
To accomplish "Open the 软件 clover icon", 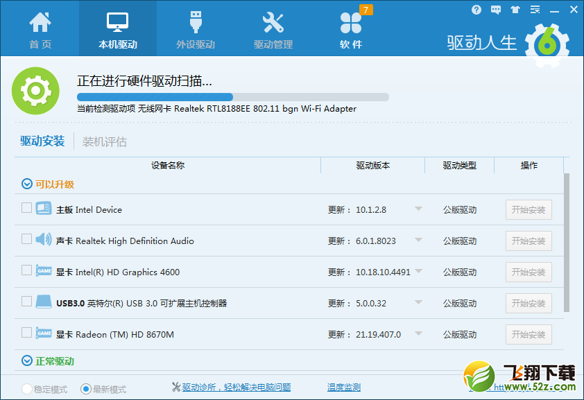I will tap(350, 23).
